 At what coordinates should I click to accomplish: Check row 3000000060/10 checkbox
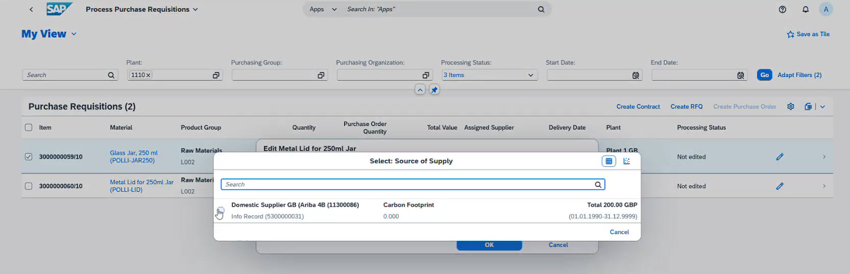[x=29, y=186]
